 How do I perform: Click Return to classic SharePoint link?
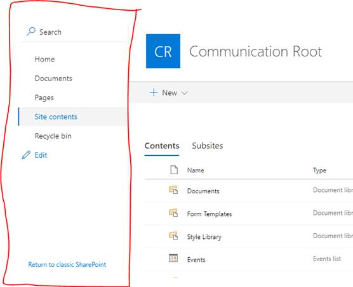(x=67, y=265)
